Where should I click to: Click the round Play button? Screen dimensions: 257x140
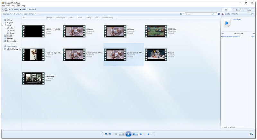128,134
